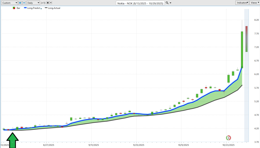The height and width of the screenshot is (148, 260).
Task: Click the Bar legend icon
Action: pos(14,8)
